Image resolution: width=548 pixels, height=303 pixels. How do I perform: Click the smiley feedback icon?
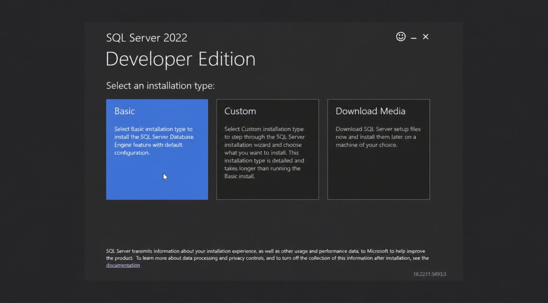pyautogui.click(x=401, y=37)
